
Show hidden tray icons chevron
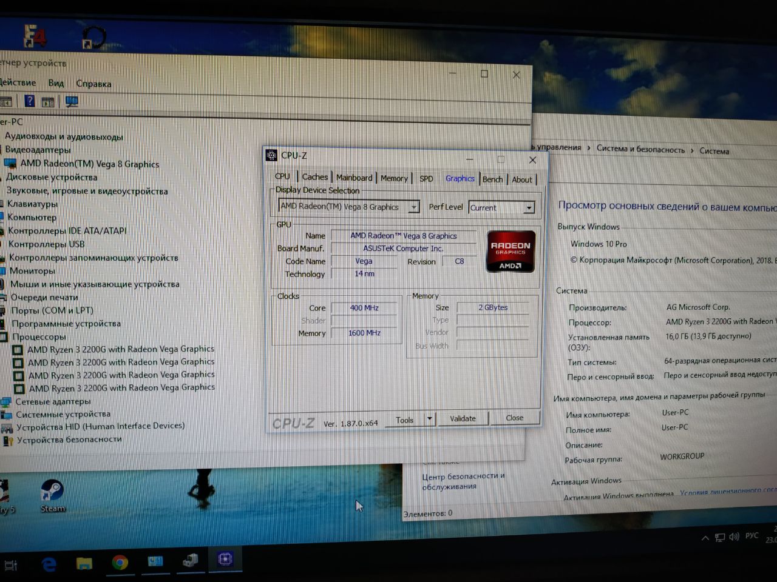(705, 538)
